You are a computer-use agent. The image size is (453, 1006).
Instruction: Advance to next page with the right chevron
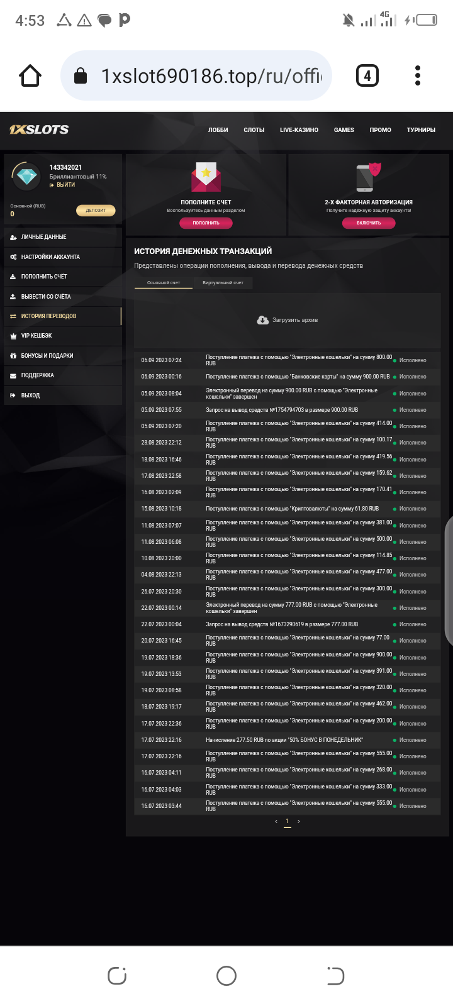299,821
